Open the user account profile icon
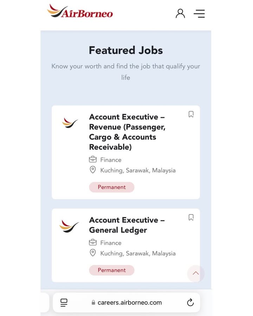The width and height of the screenshot is (253, 316). [x=180, y=13]
